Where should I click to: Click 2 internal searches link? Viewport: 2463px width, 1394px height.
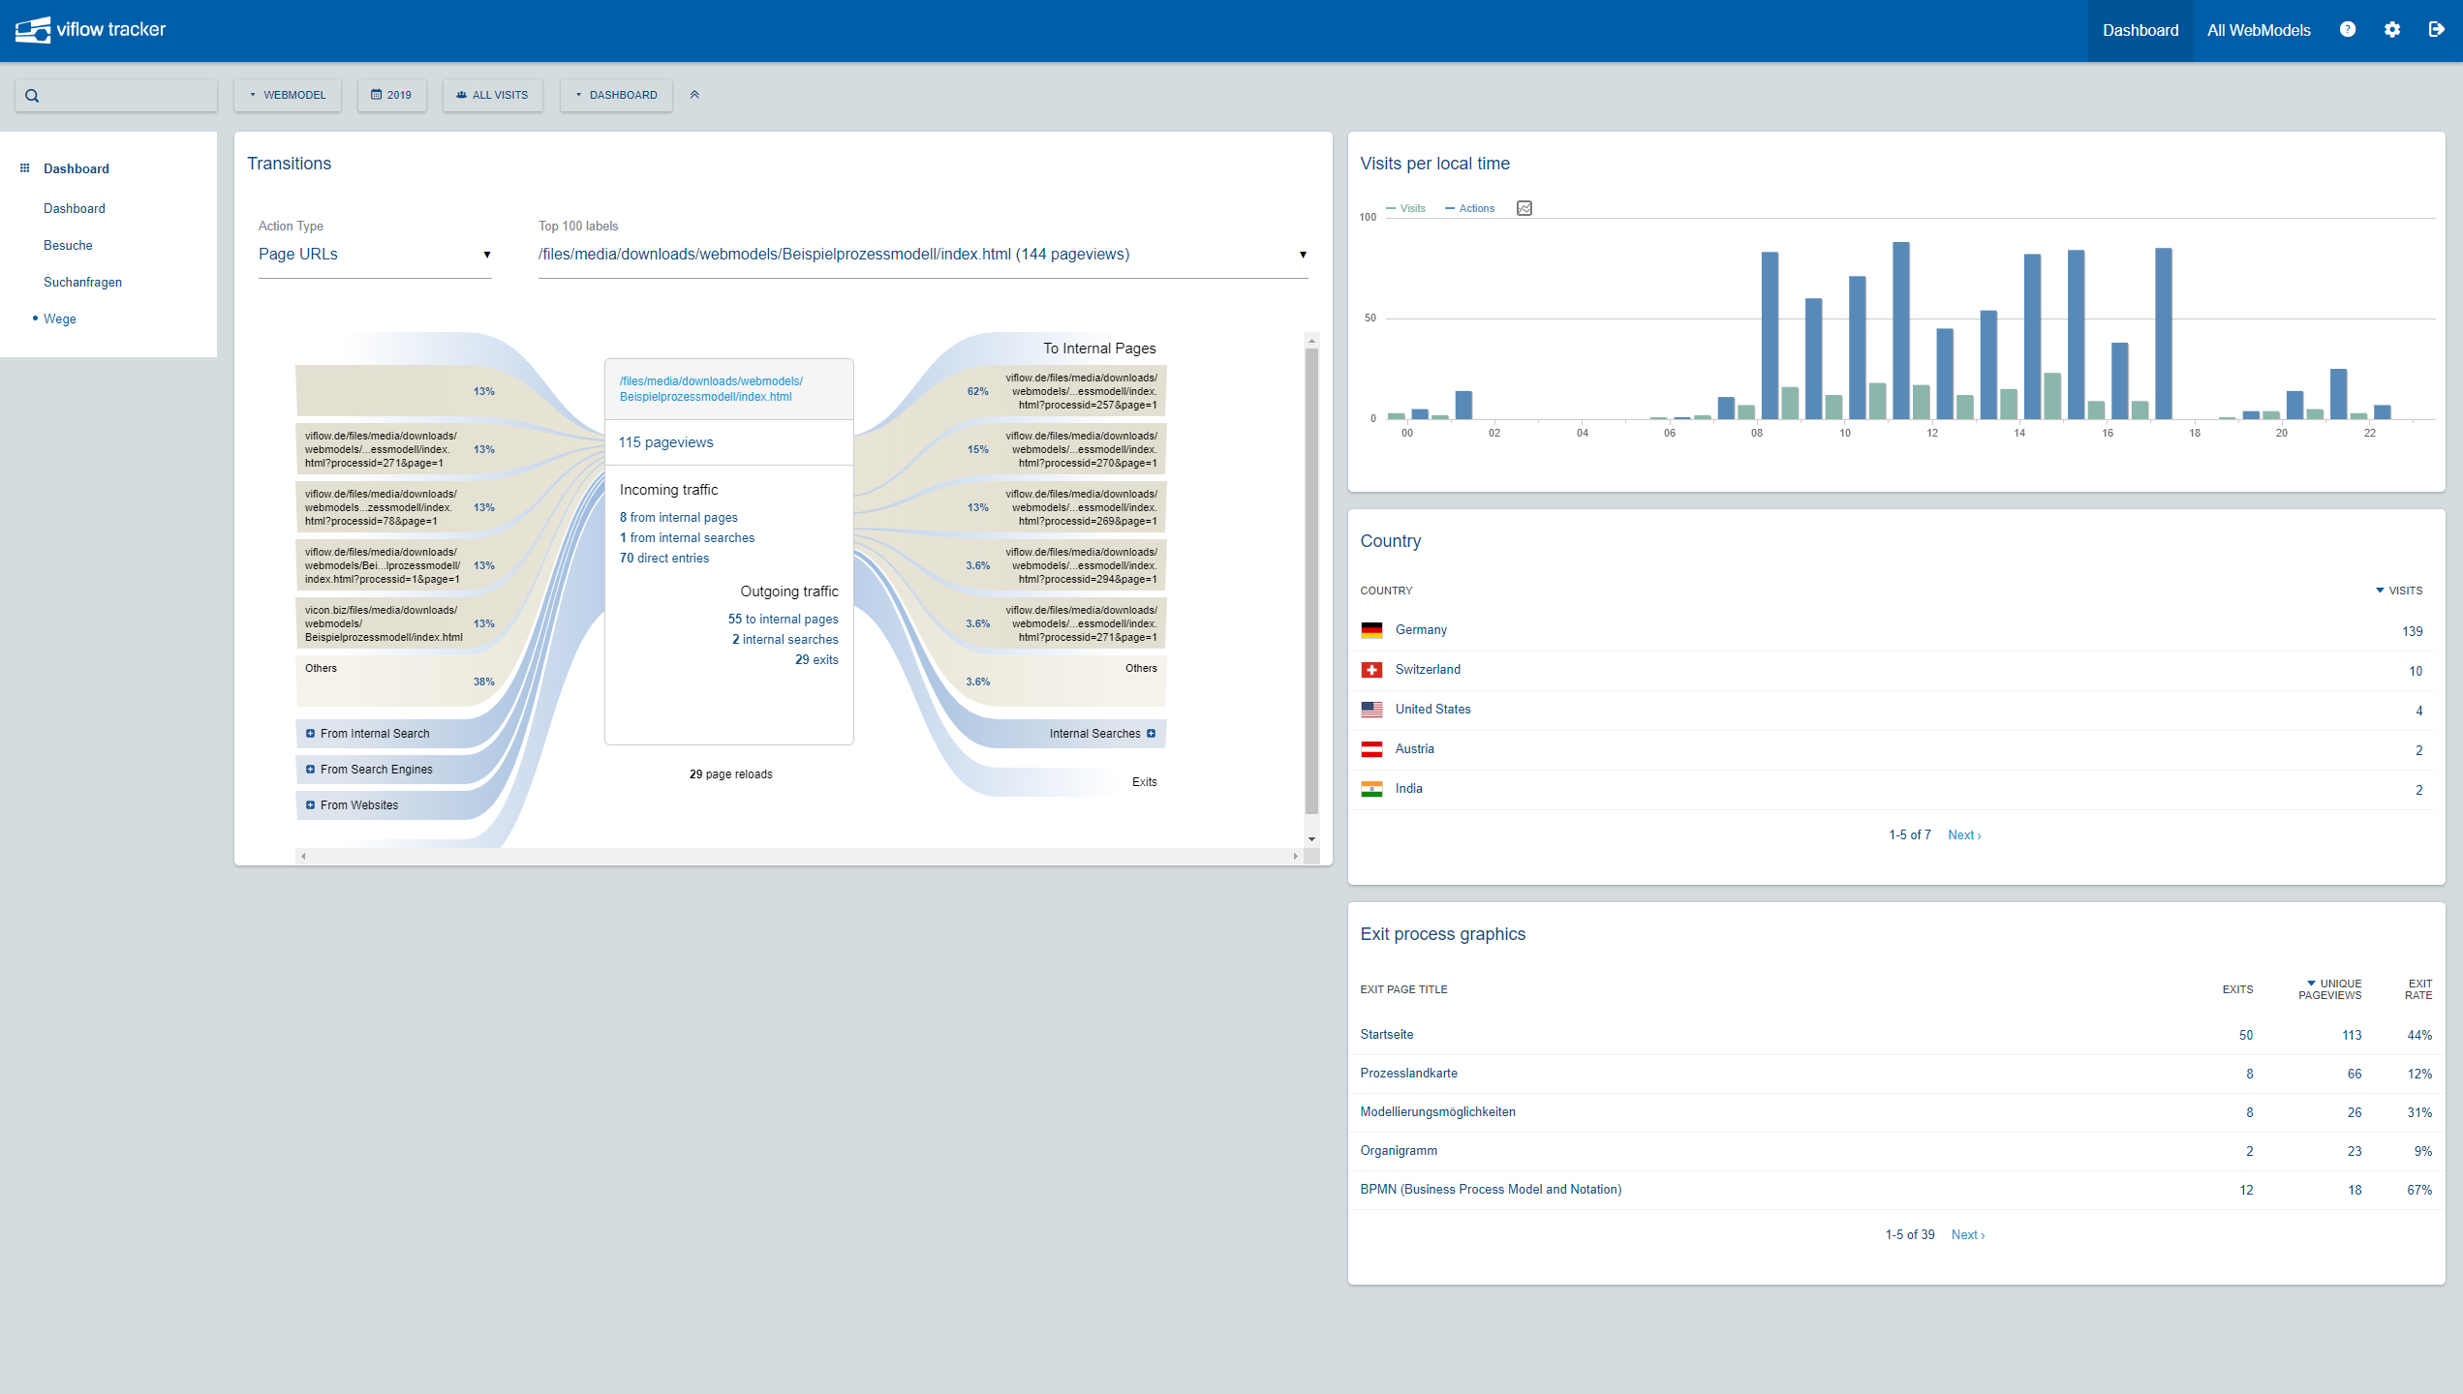785,640
